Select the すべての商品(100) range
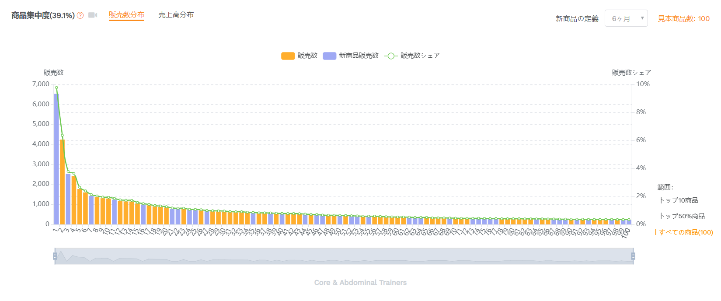Viewport: 721px width, 301px height. point(686,232)
